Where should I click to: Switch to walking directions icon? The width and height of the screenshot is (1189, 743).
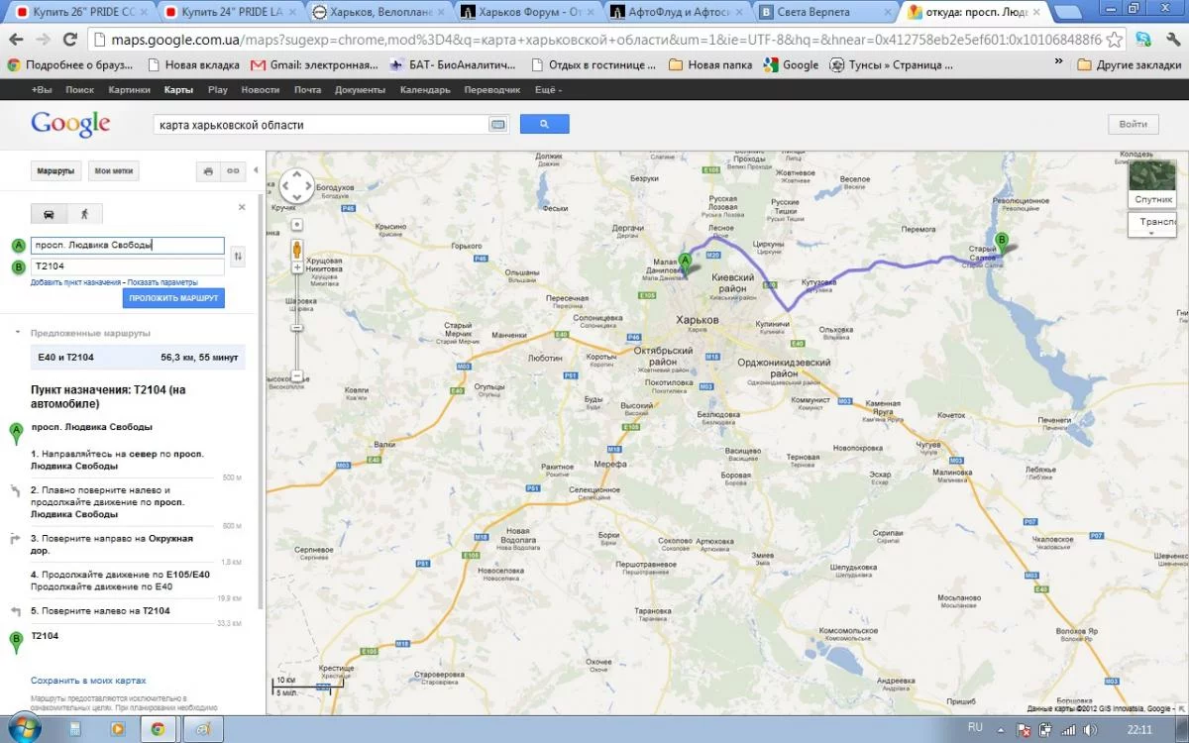click(x=83, y=214)
